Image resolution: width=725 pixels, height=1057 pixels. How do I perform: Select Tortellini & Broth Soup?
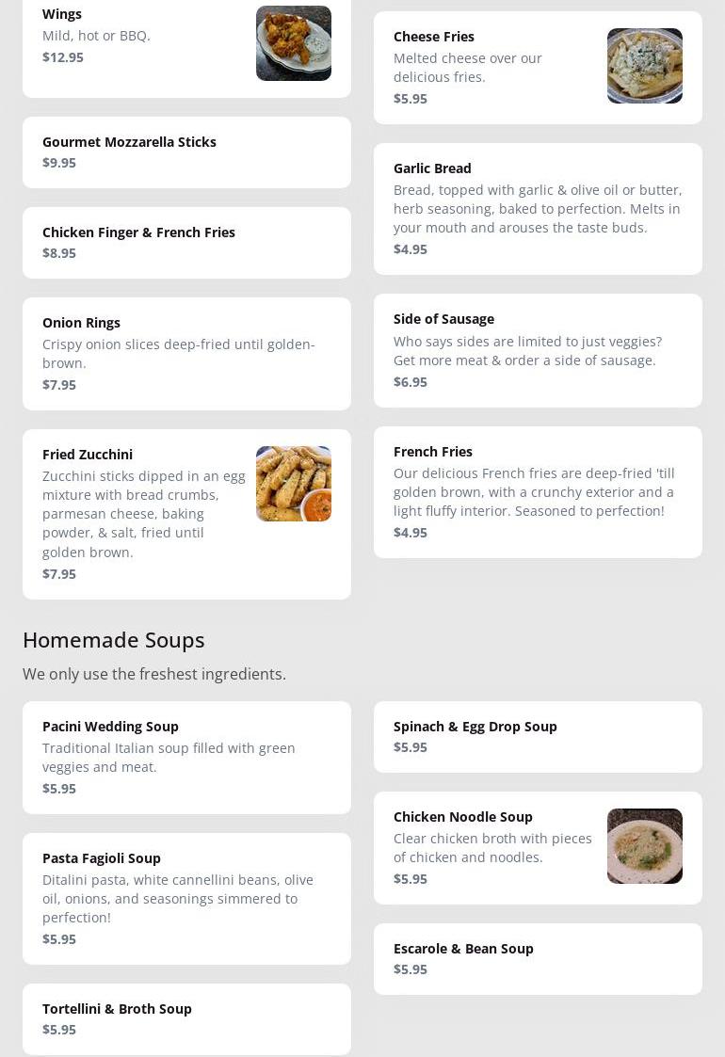pyautogui.click(x=186, y=1019)
